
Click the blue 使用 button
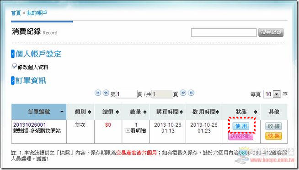coord(241,126)
